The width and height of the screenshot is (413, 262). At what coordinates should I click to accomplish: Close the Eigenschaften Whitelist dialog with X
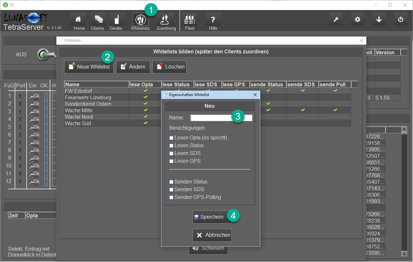point(255,95)
